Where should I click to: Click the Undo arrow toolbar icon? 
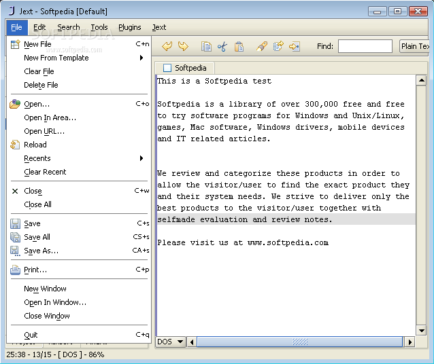(167, 46)
